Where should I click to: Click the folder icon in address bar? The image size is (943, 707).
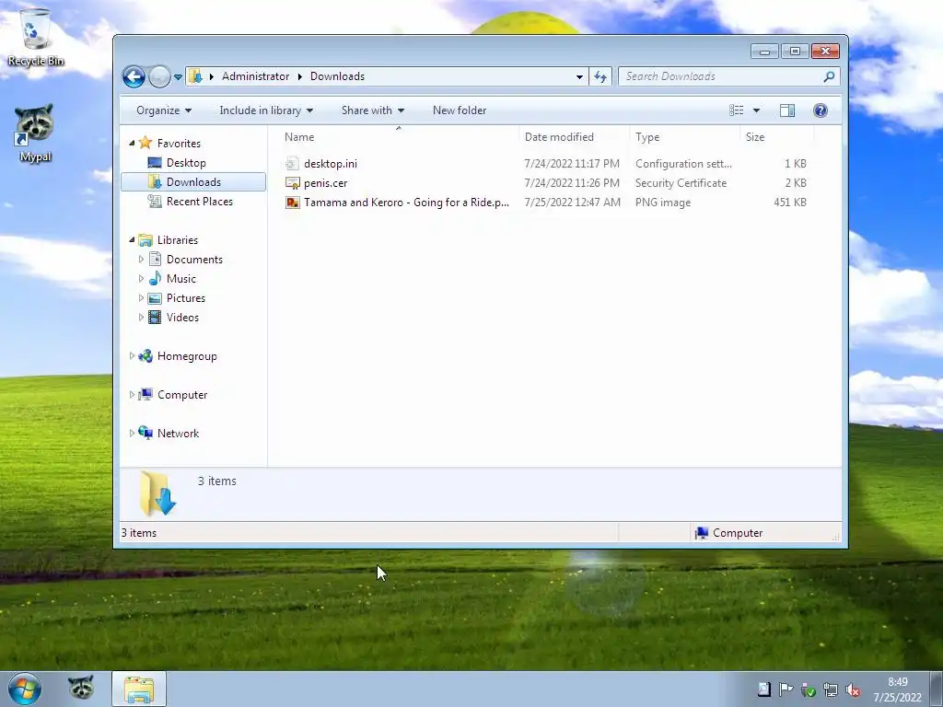[x=195, y=76]
